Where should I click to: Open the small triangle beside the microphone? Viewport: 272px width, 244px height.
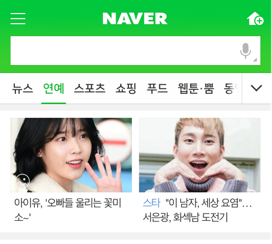click(x=255, y=59)
